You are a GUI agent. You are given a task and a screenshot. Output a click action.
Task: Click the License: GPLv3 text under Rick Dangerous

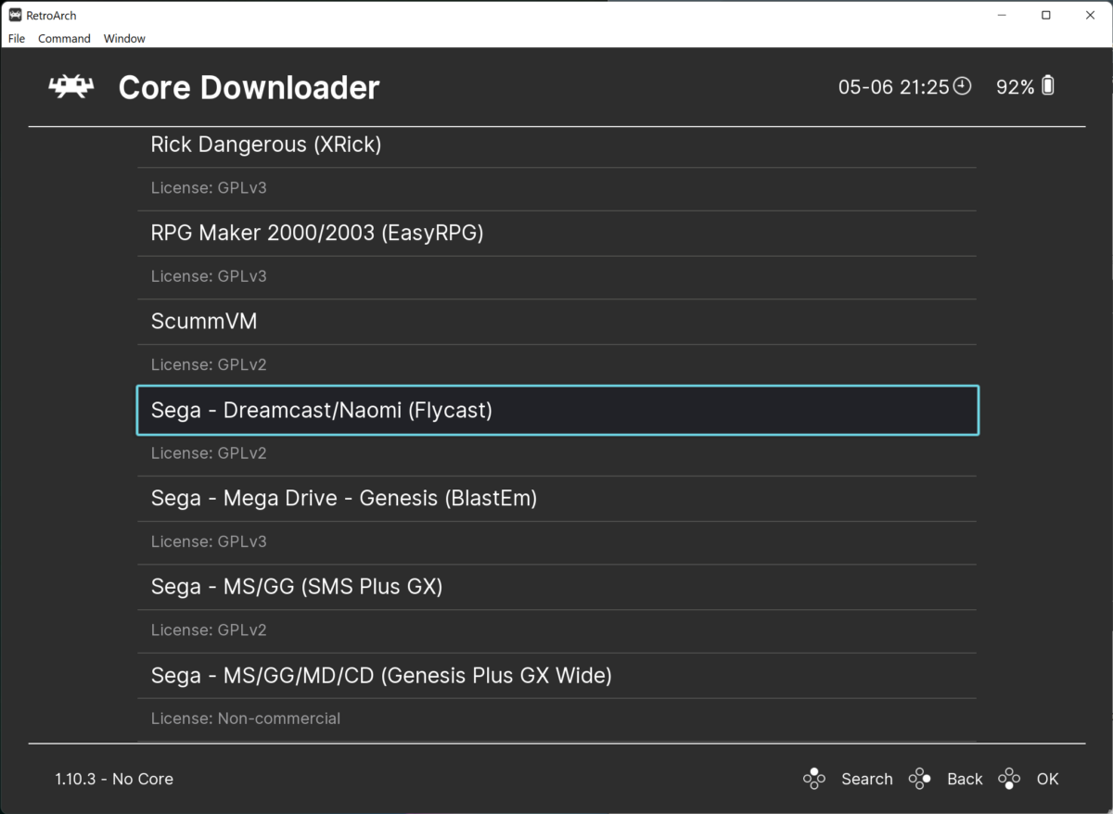(x=209, y=188)
